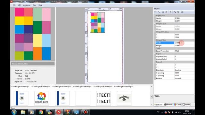
Task: Click the thumbnail list scroll-up arrow
Action: click(152, 87)
